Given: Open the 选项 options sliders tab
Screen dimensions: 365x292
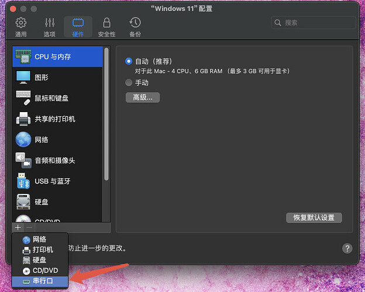Looking at the screenshot, I should pyautogui.click(x=50, y=27).
